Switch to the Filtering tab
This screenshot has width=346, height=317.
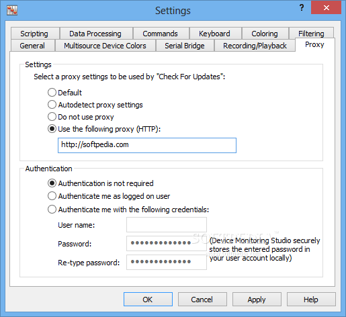311,33
